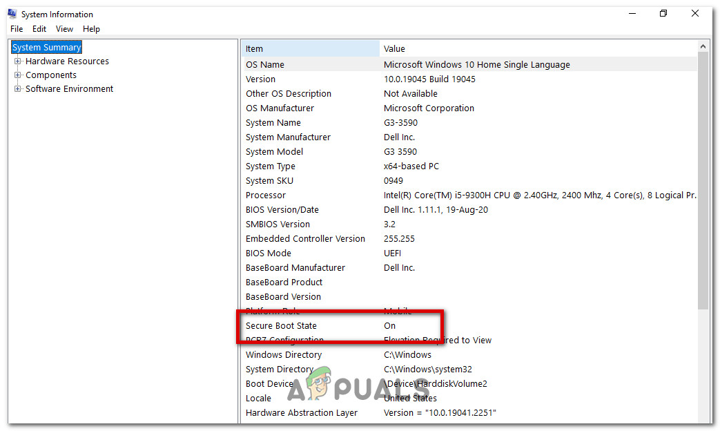Click the Value column header
This screenshot has height=431, width=720.
pos(538,49)
